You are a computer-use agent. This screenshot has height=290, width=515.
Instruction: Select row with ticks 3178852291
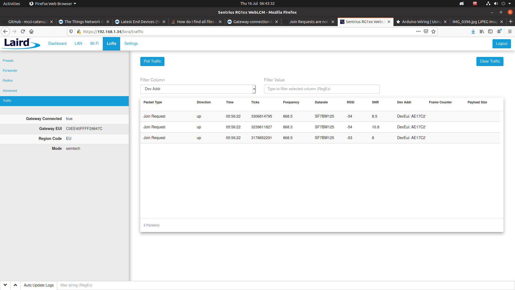coord(320,138)
